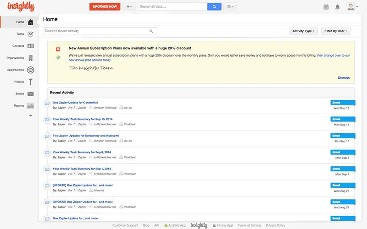Select Emails label in sidebar menu
Viewport: 367px width, 229px height.
(20, 94)
